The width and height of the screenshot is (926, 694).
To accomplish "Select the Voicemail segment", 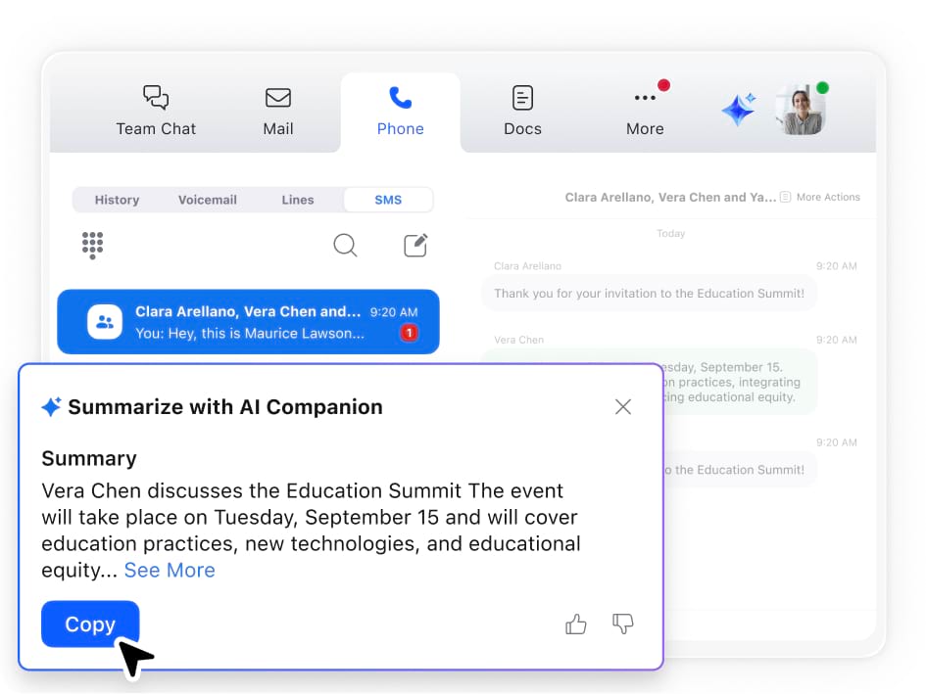I will click(x=208, y=200).
